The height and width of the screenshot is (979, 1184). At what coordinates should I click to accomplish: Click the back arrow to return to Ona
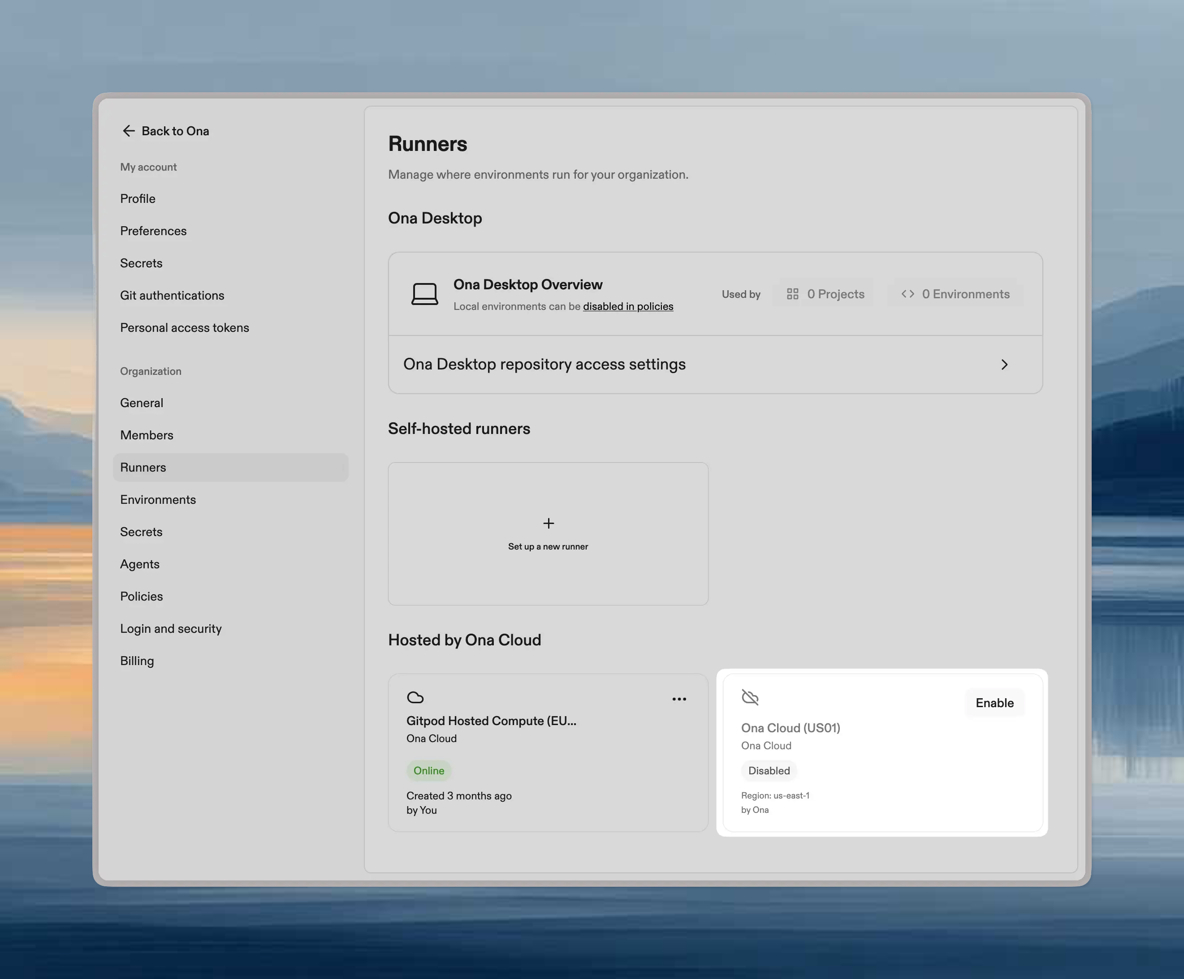(129, 131)
